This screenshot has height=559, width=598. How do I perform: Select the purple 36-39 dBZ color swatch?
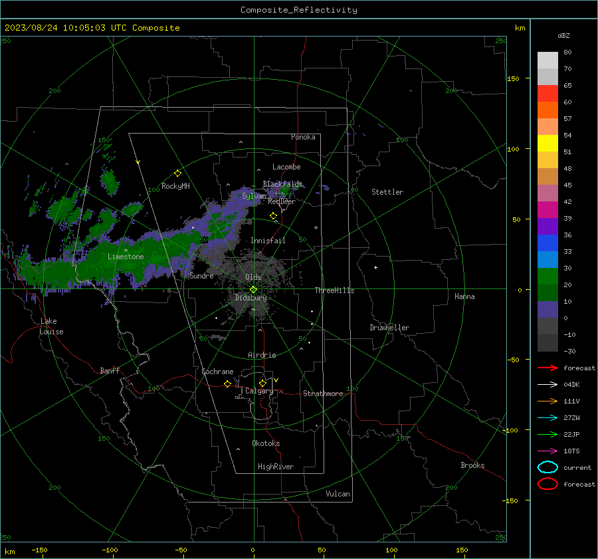(548, 226)
